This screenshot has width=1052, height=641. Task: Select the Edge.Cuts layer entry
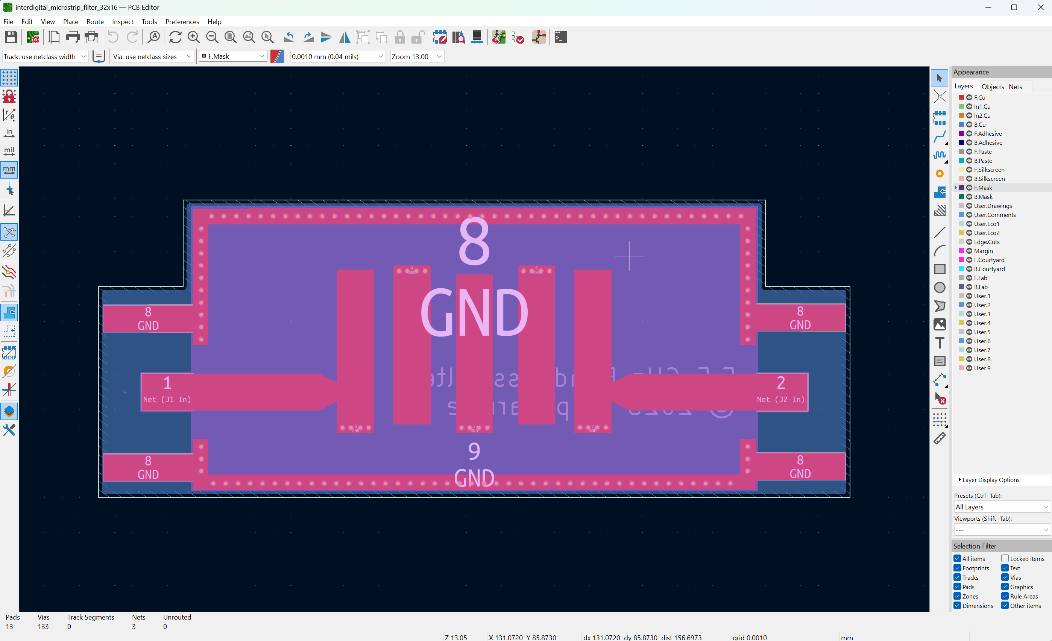[987, 242]
